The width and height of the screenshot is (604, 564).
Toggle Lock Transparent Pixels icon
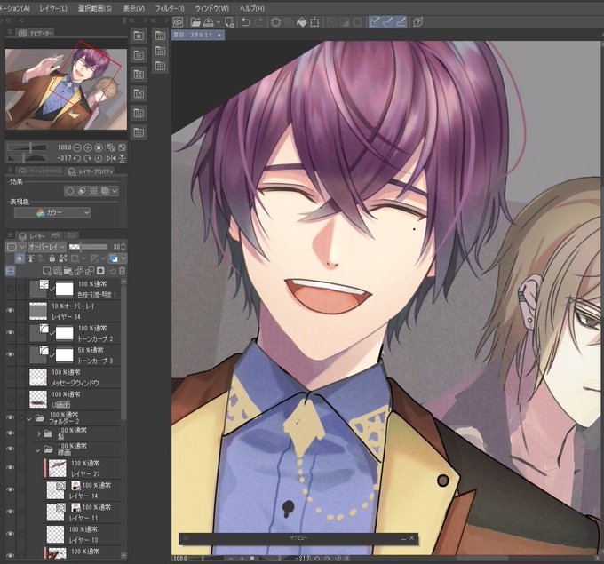(x=63, y=258)
